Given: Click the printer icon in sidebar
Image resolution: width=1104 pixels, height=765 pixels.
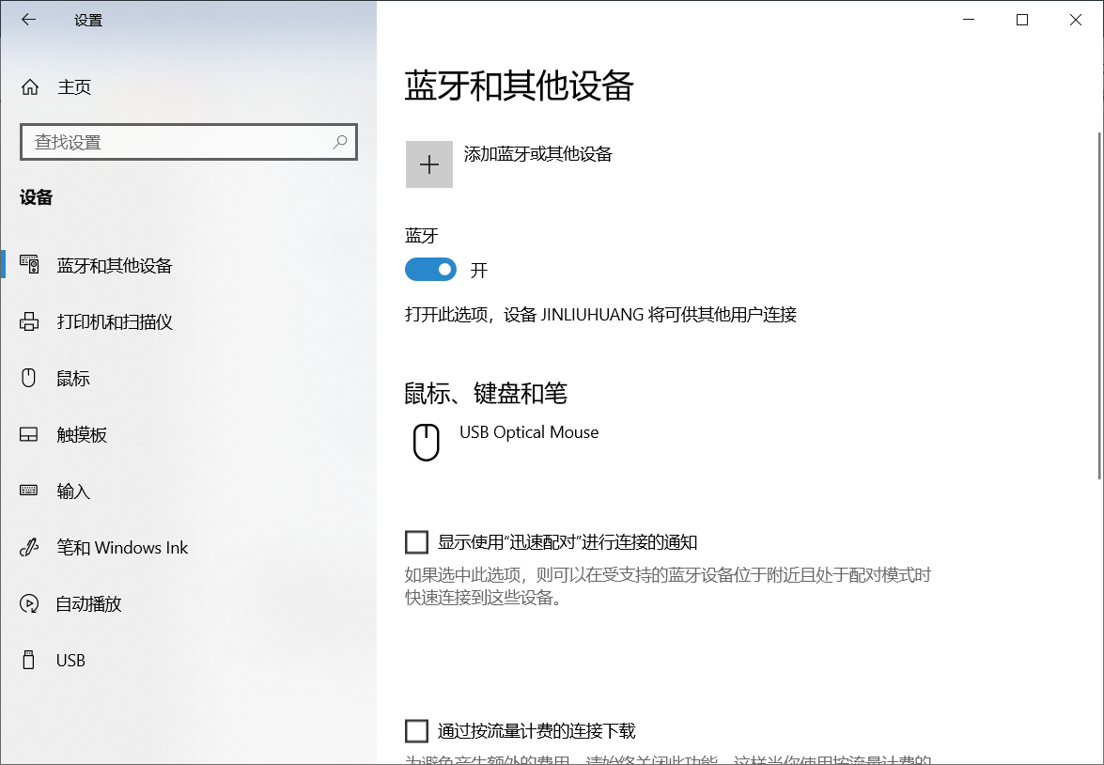Looking at the screenshot, I should tap(29, 321).
